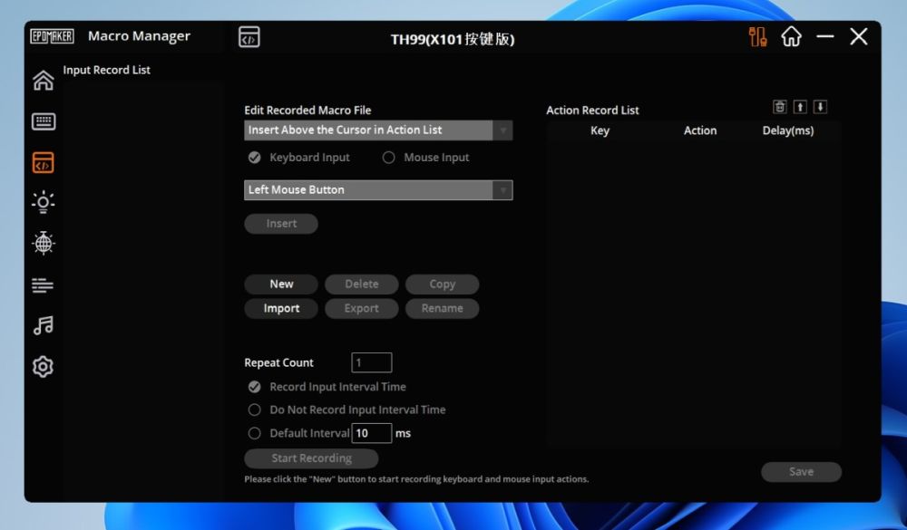Click the Copy macro button
The height and width of the screenshot is (530, 907).
tap(442, 284)
